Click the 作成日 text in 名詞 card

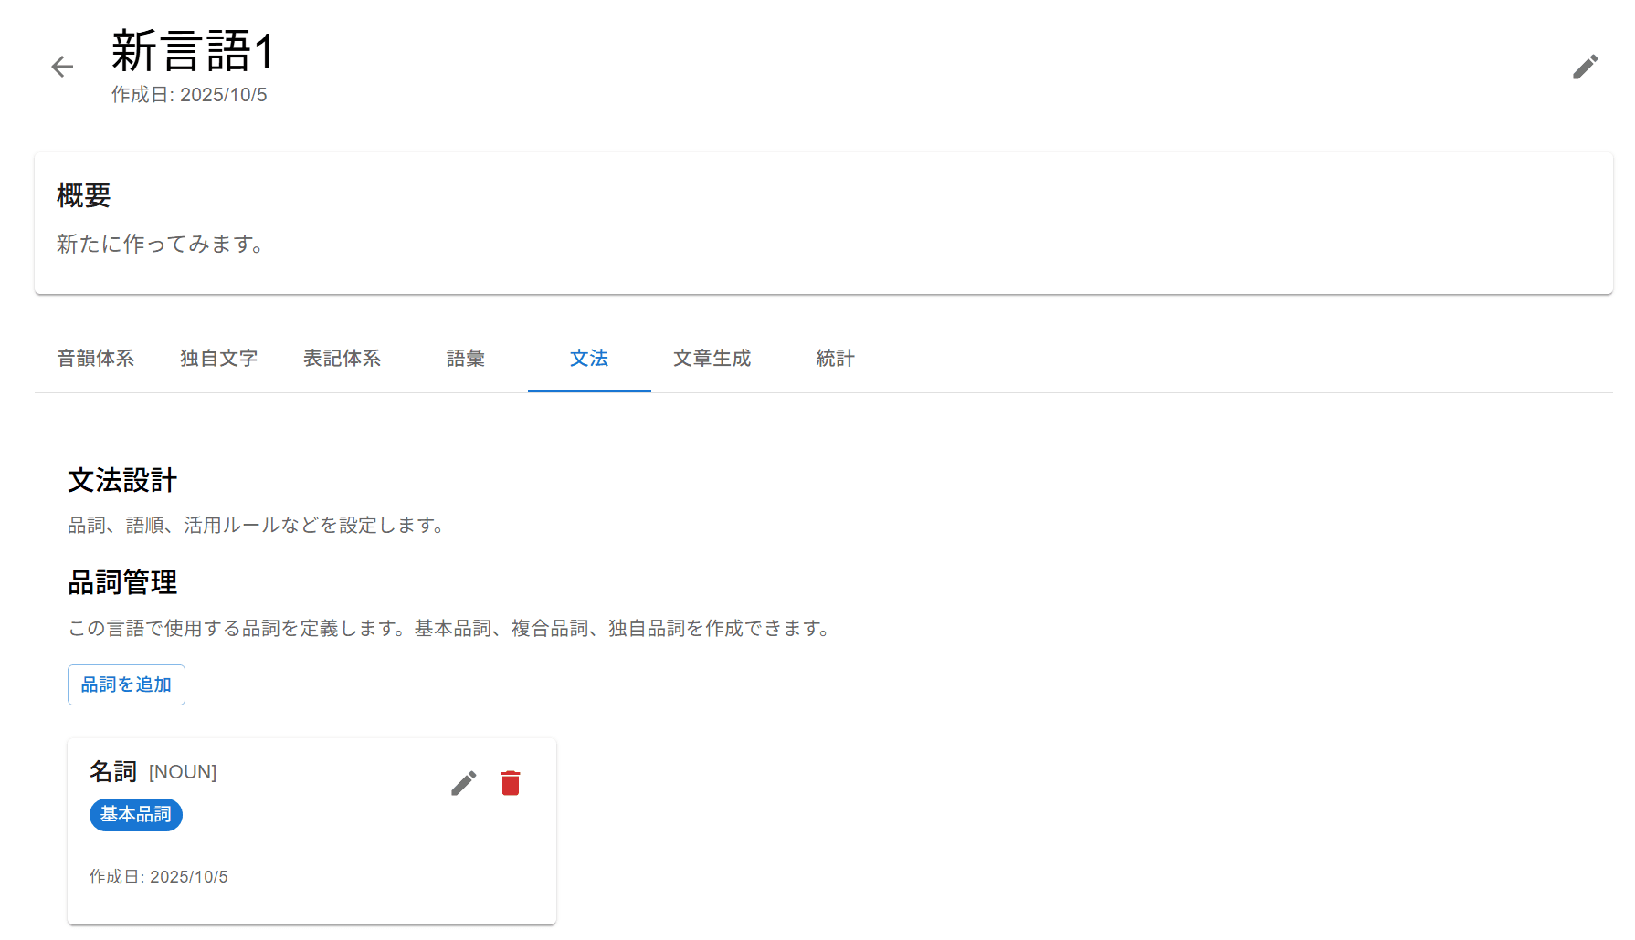[159, 877]
